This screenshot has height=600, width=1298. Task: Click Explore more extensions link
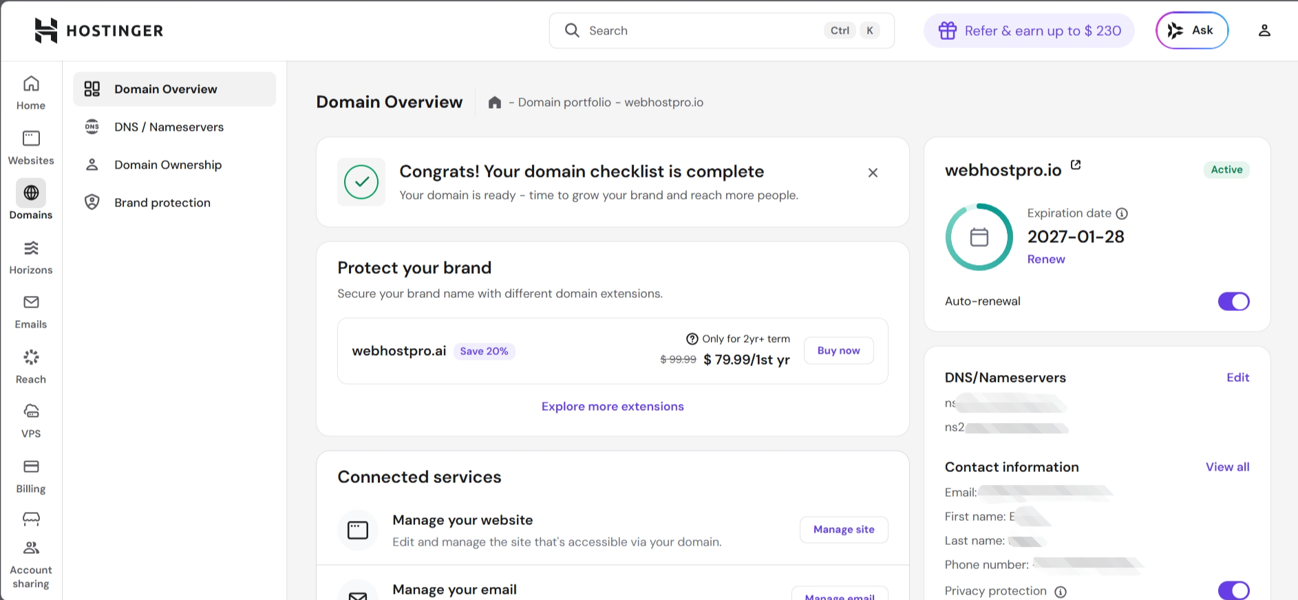pos(613,407)
